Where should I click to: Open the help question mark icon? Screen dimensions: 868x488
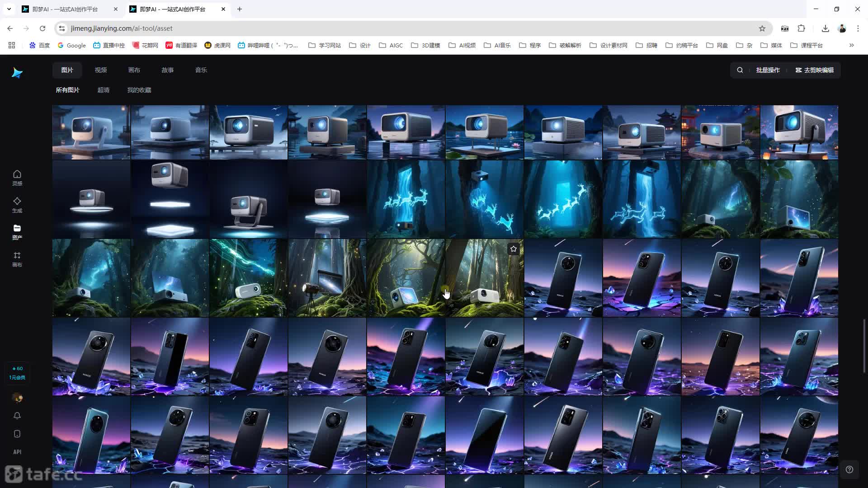coord(849,469)
